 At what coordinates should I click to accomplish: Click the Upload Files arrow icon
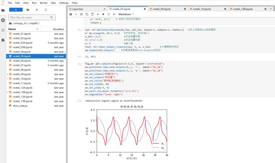(x=37, y=10)
